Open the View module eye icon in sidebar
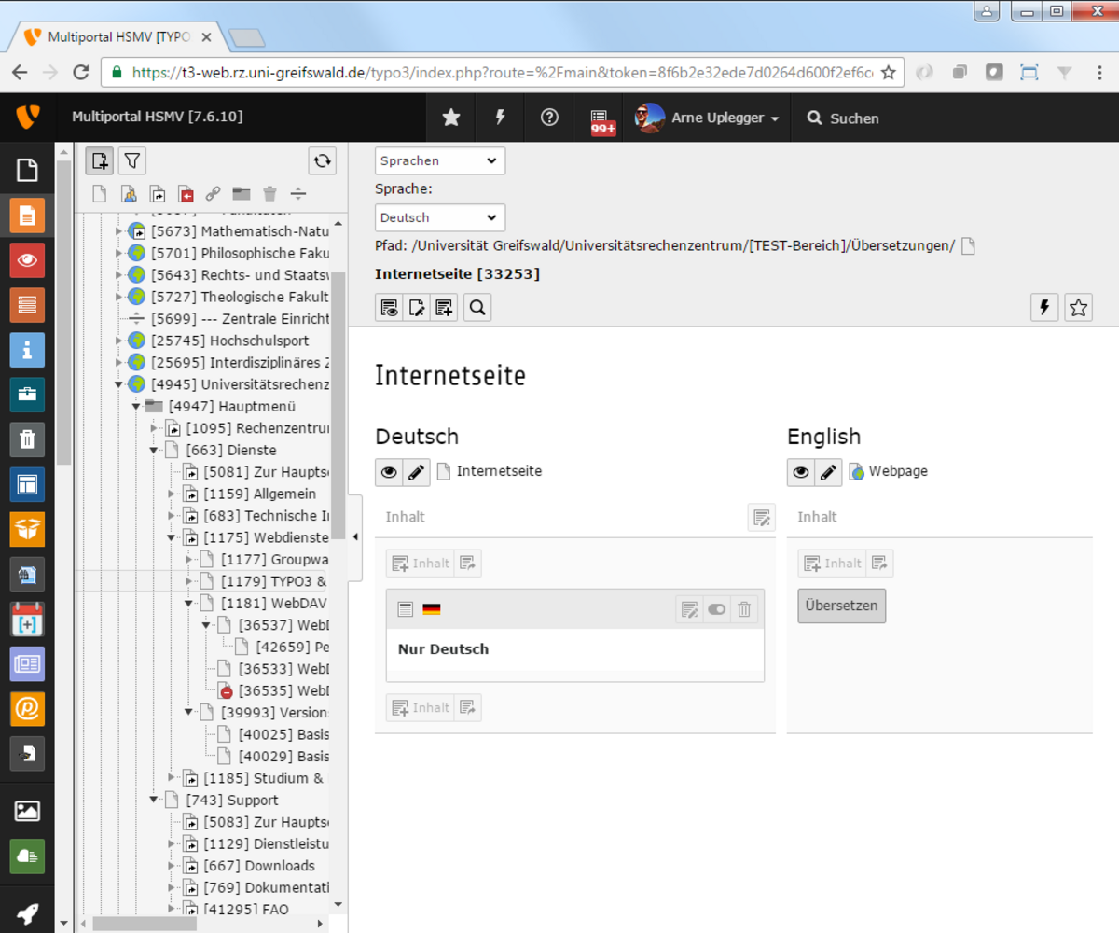 point(27,260)
